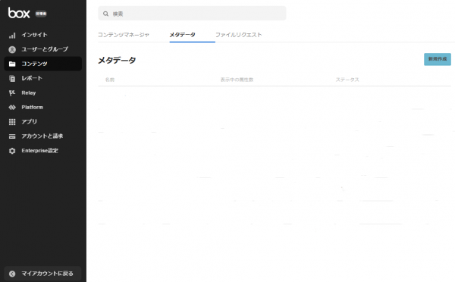Open the Platform code icon
This screenshot has width=455, height=282.
coord(12,108)
